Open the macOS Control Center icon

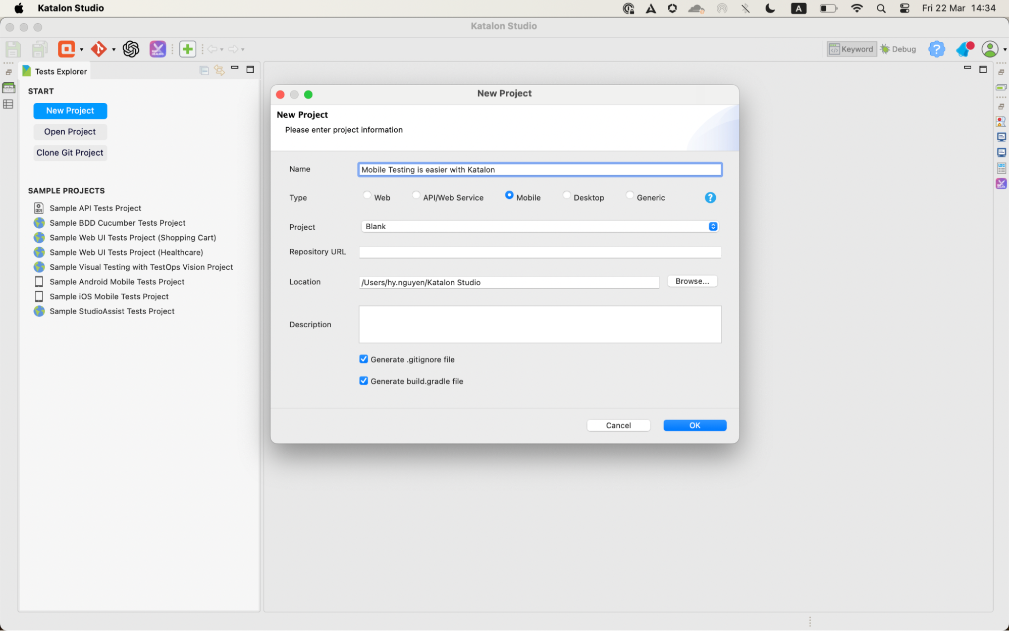pyautogui.click(x=905, y=8)
